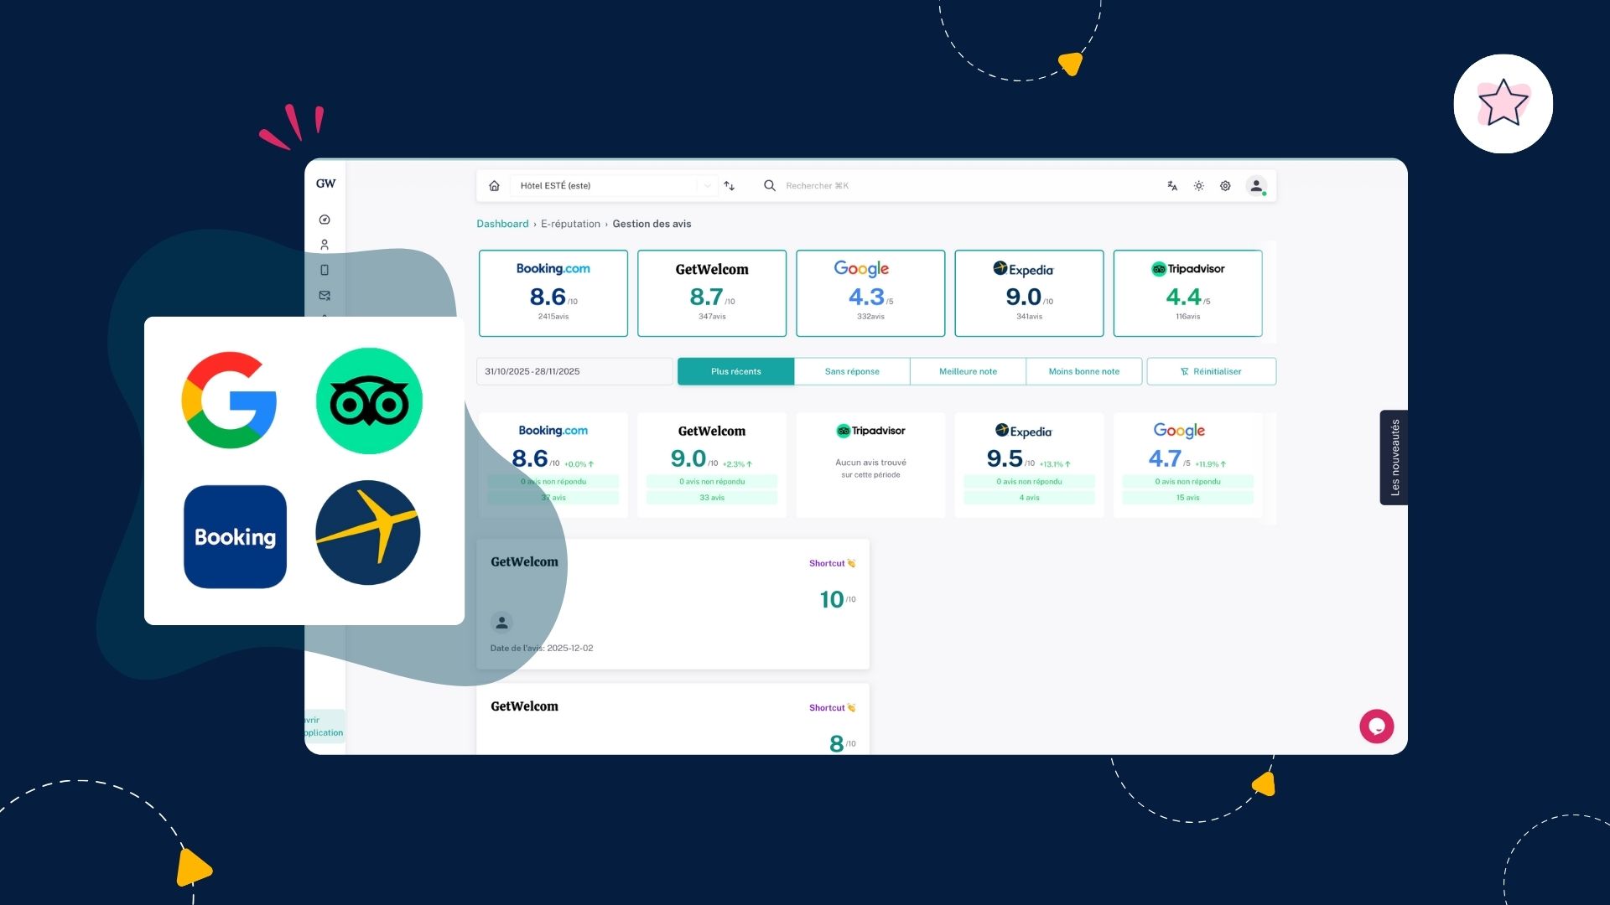Expand the Les nouveautés side panel
Viewport: 1610px width, 905px height.
point(1394,458)
